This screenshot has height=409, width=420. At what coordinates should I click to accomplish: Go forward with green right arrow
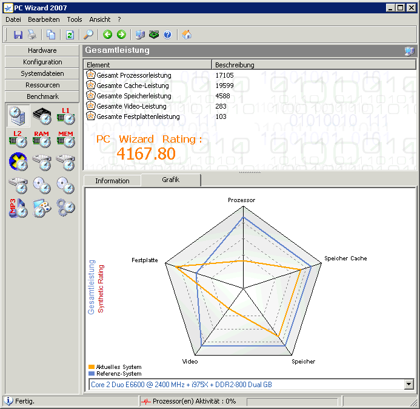point(121,35)
